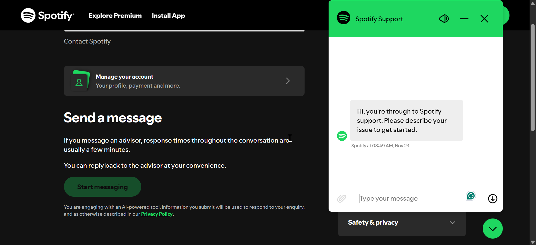This screenshot has height=245, width=536.
Task: Collapse chat using green chevron button
Action: (492, 229)
